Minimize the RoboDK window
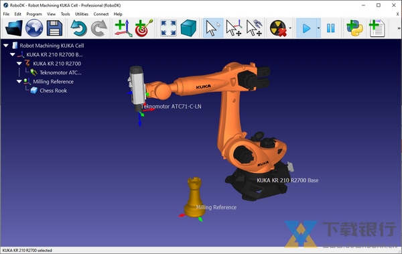 (364, 5)
